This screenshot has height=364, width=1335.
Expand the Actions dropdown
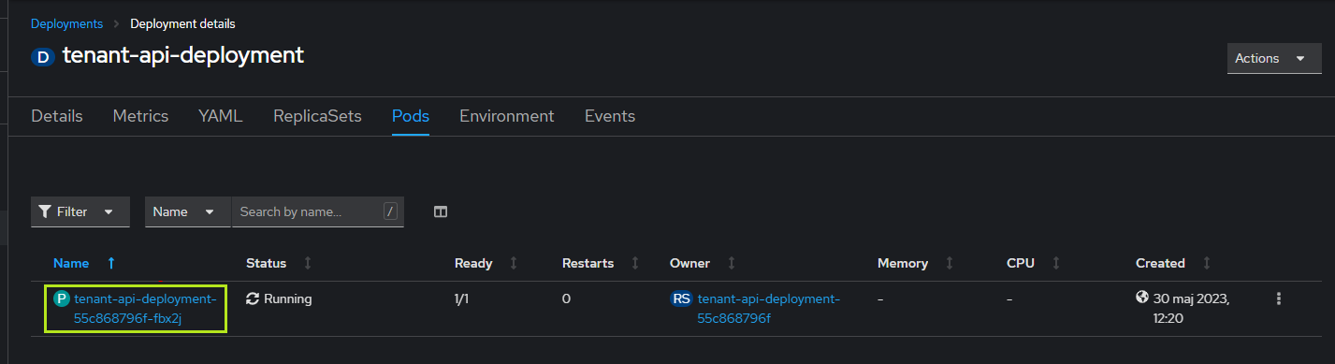tap(1274, 58)
